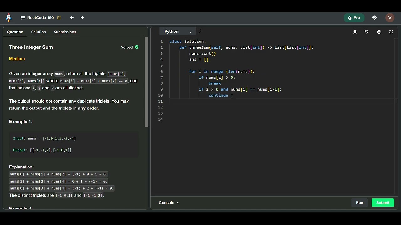Click the 'def threeSum' method line
The width and height of the screenshot is (401, 225).
pos(246,47)
